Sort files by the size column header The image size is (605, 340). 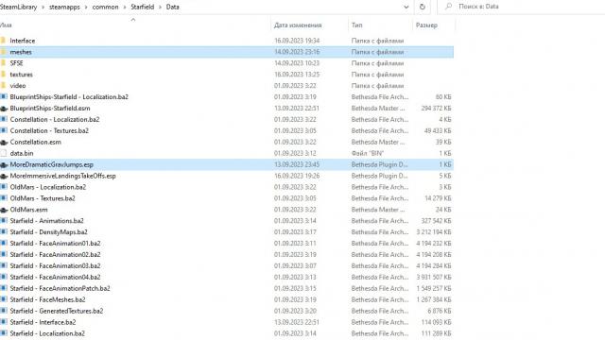tap(426, 25)
